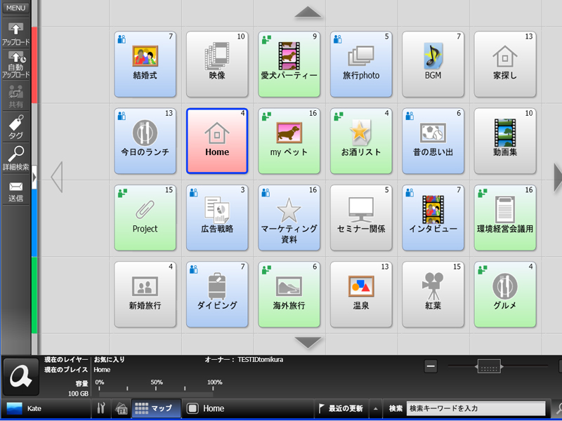Click the right chevron for next page
This screenshot has height=421, width=562.
tap(556, 177)
